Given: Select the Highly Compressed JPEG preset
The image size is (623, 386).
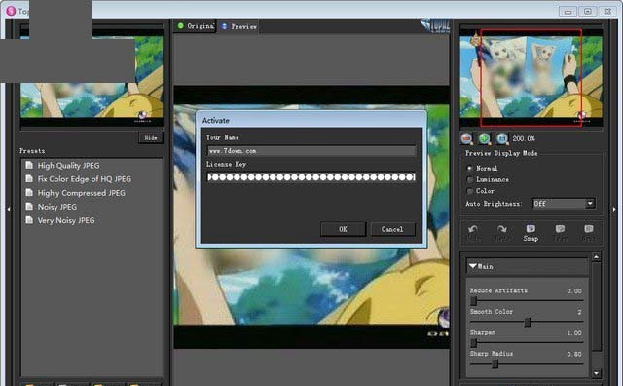Looking at the screenshot, I should (81, 193).
